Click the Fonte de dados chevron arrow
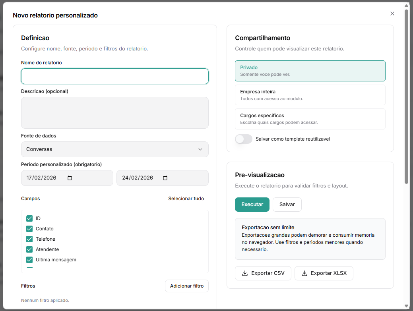The width and height of the screenshot is (413, 311). pos(200,149)
